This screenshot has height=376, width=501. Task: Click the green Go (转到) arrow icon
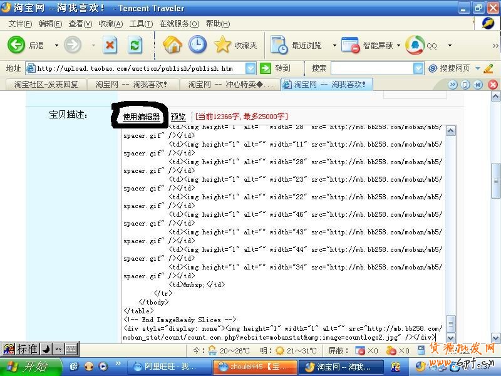[265, 68]
